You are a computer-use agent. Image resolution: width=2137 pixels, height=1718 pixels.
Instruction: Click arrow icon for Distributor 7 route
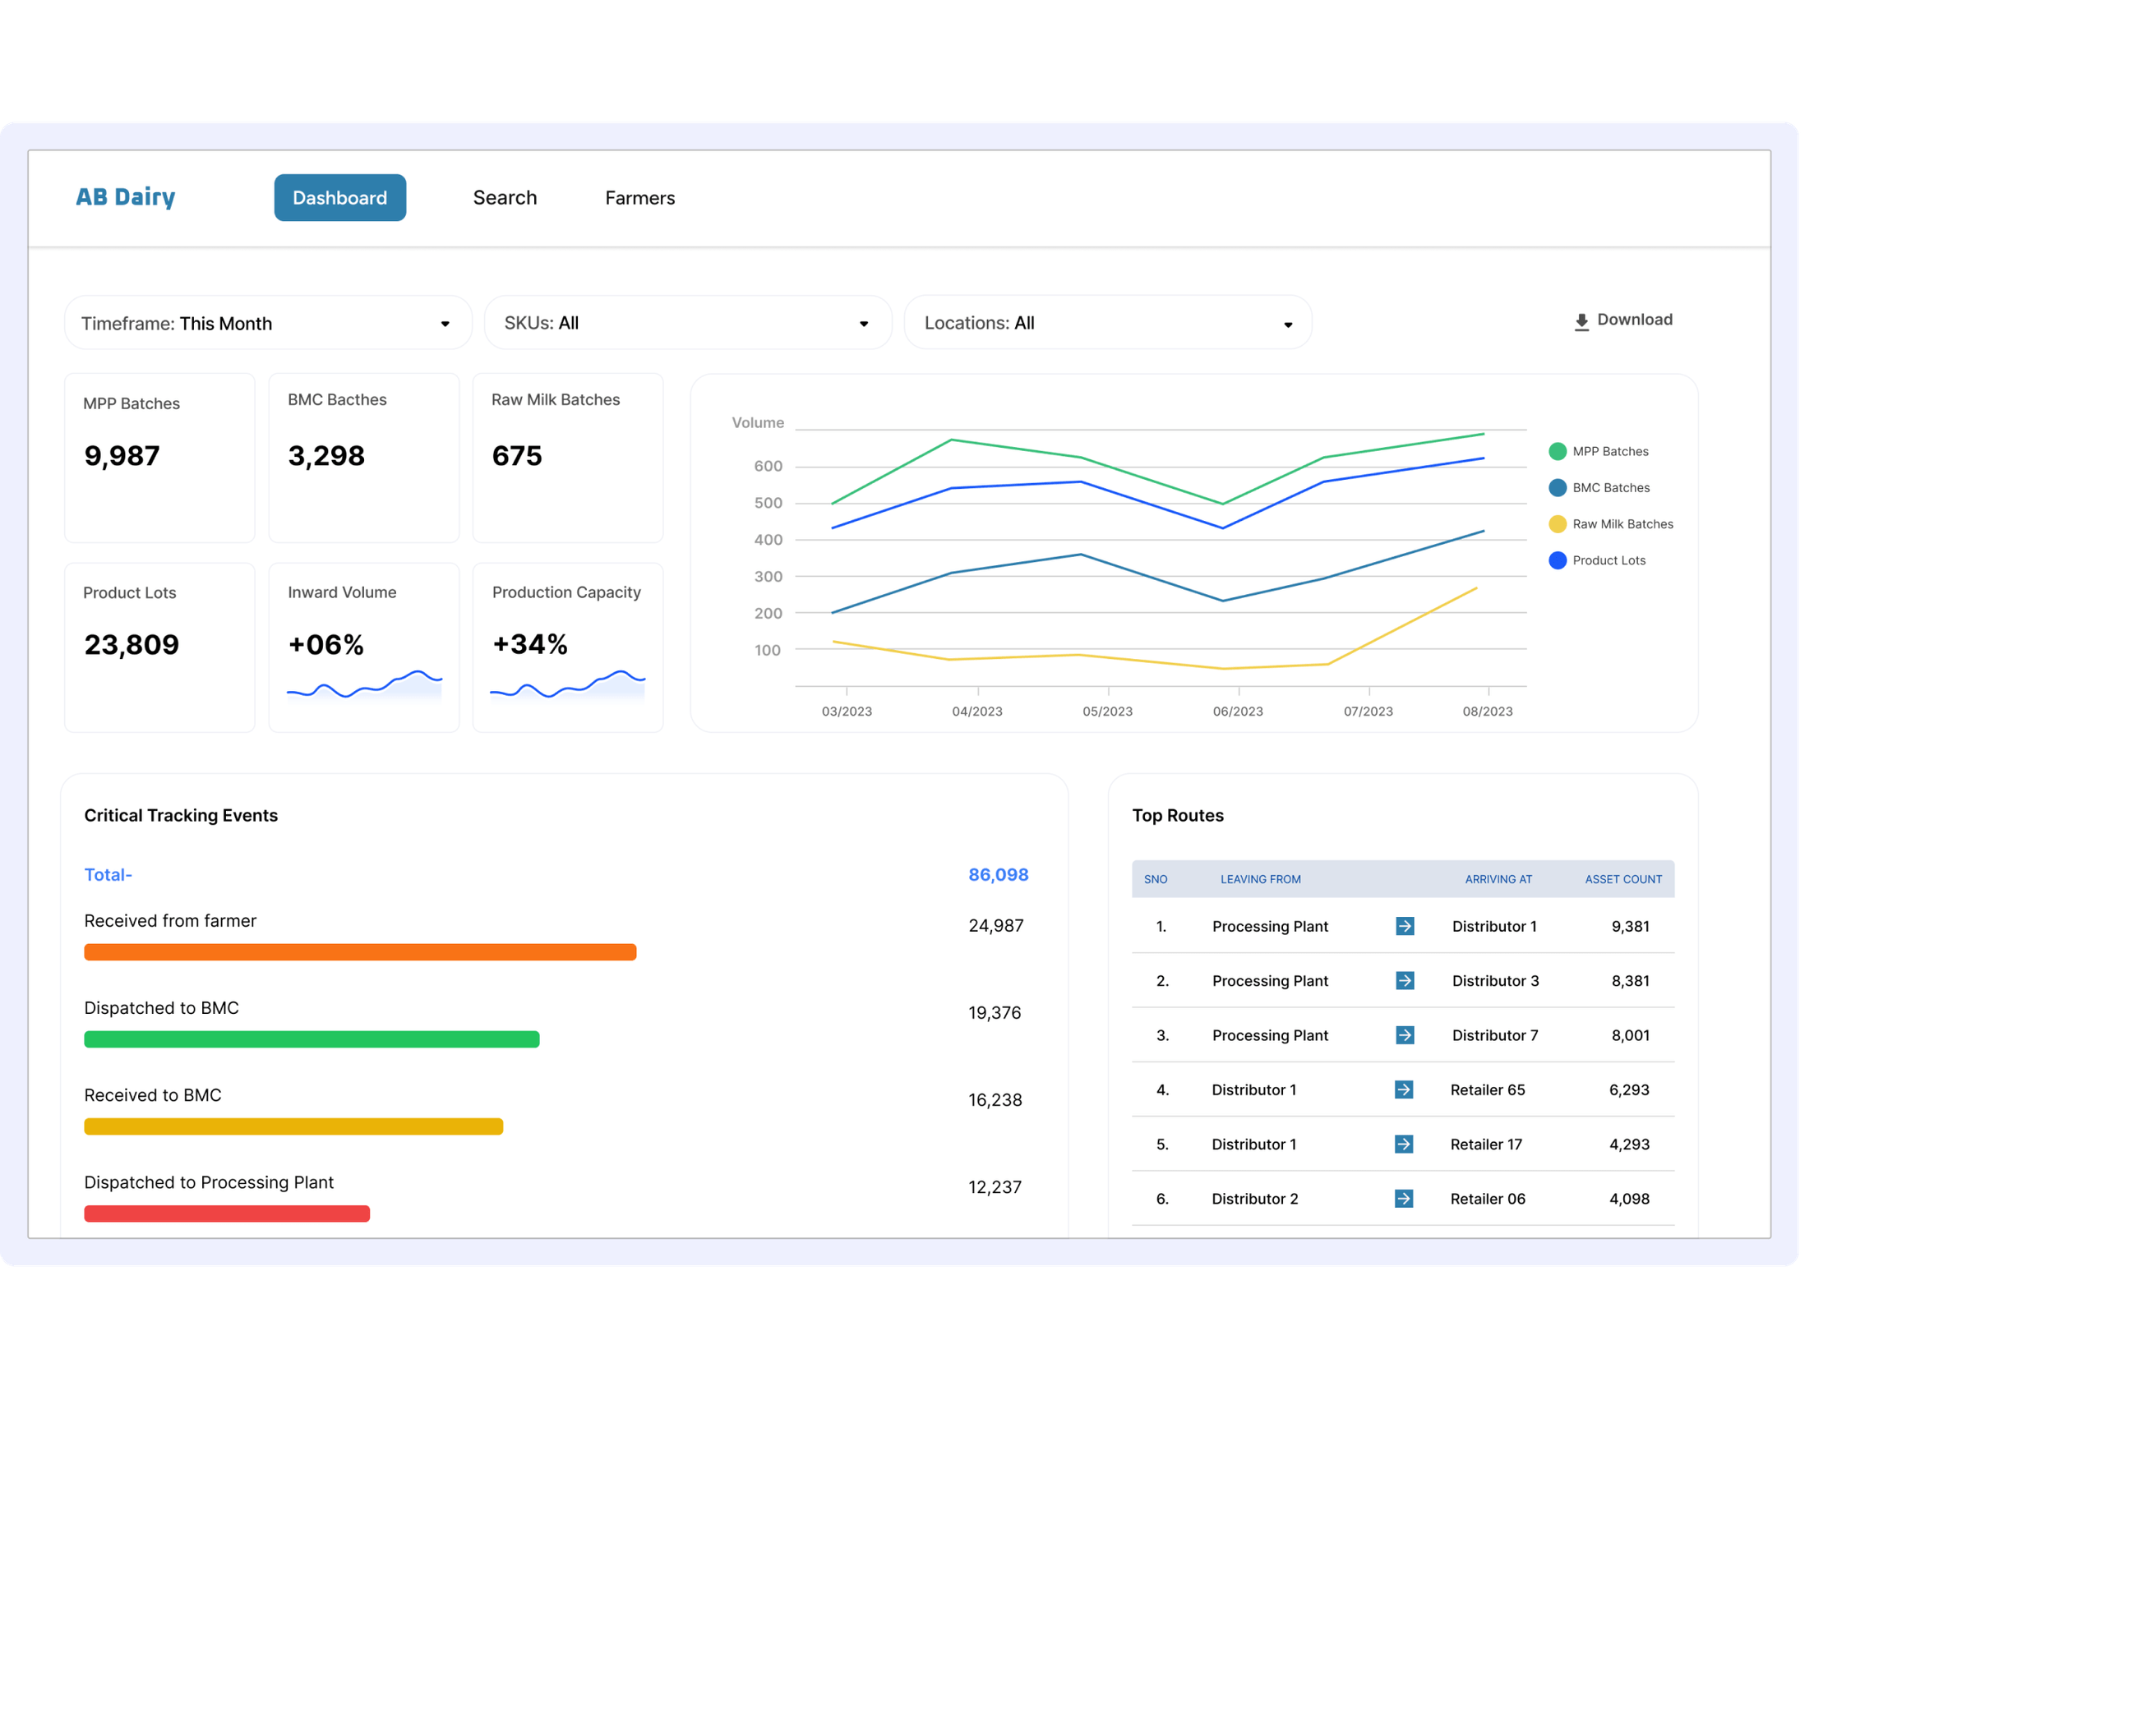1405,1035
